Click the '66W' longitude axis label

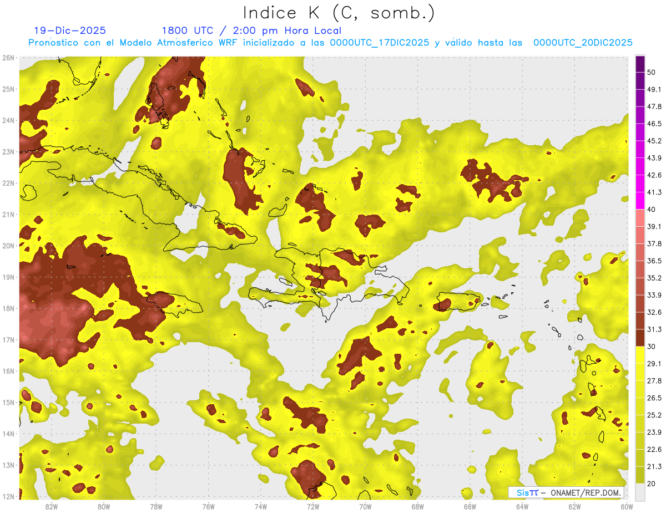coord(470,507)
